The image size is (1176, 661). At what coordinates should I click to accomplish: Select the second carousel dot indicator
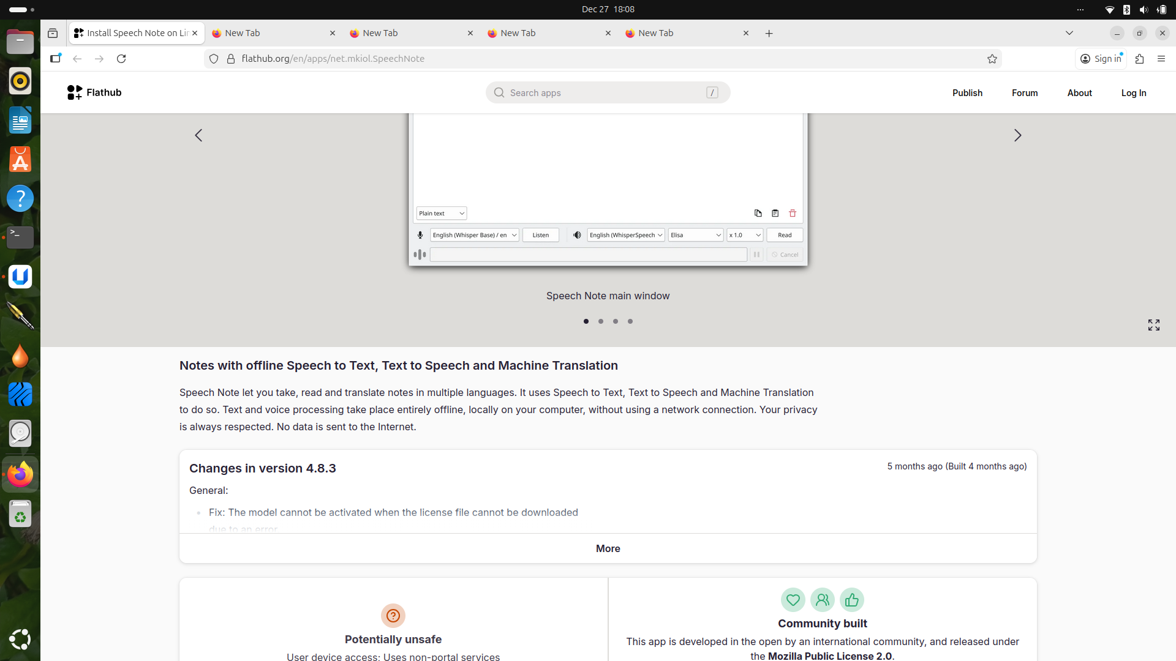click(x=601, y=321)
